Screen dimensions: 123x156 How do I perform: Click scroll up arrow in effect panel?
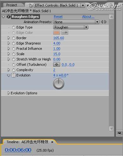coord(111,17)
